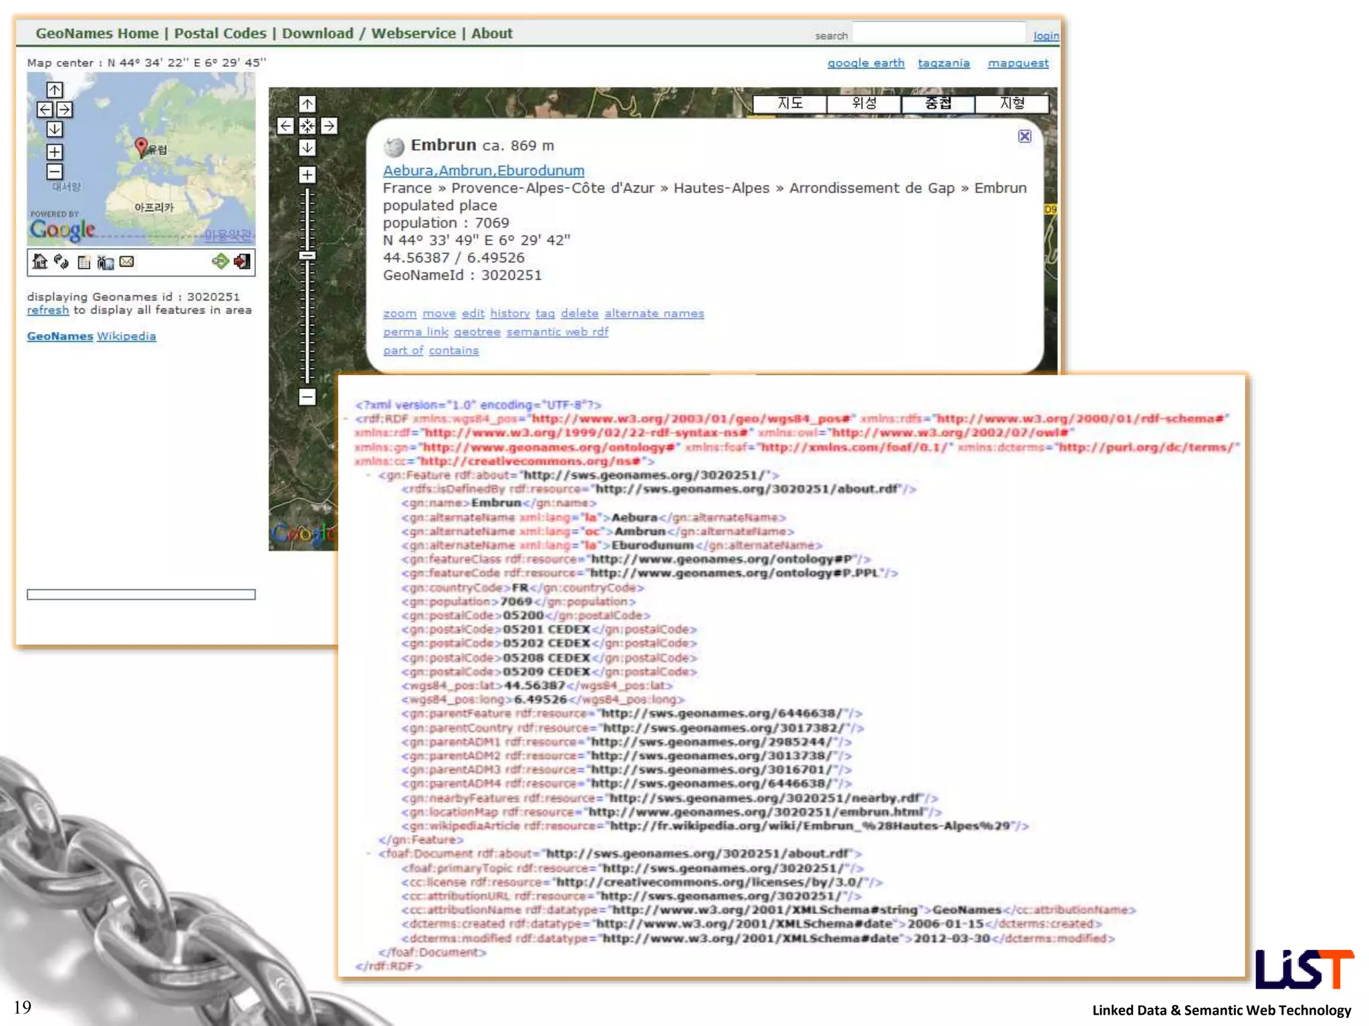Open the google earth link
This screenshot has width=1369, height=1026.
(x=866, y=63)
